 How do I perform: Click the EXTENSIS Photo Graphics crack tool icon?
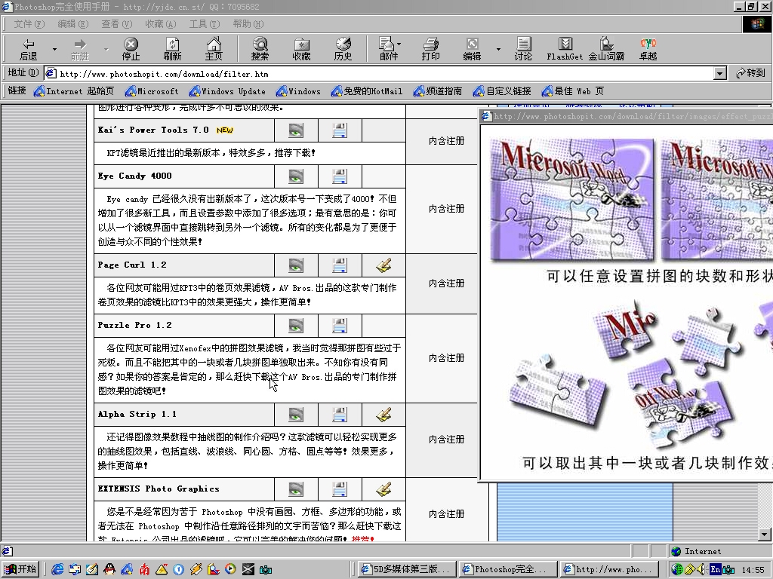[x=383, y=489]
